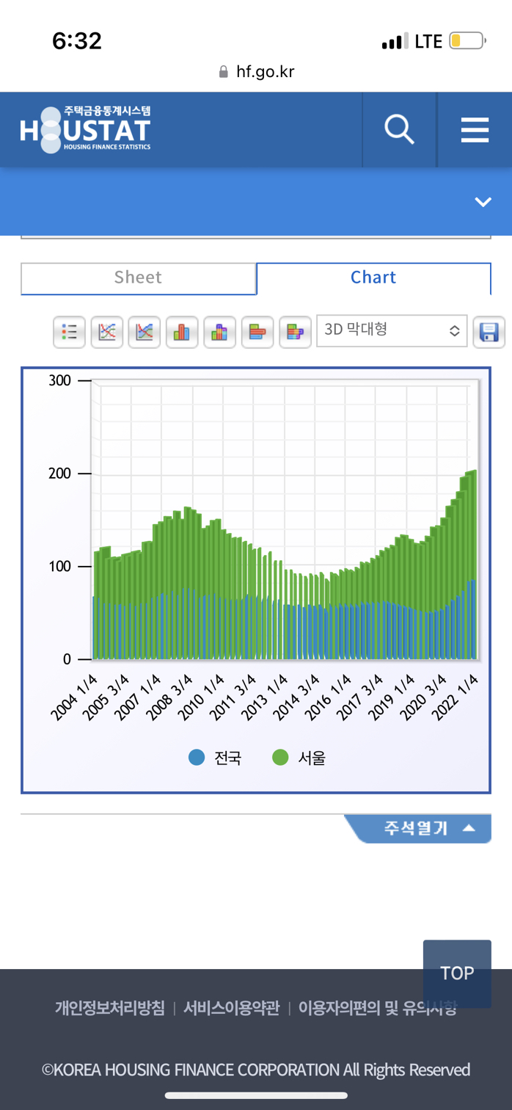Switch to the Sheet tab

click(x=138, y=277)
